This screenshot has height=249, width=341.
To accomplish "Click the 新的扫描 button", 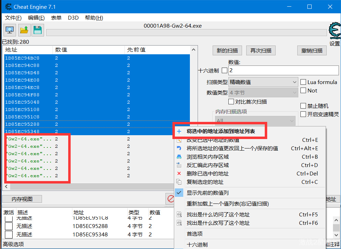I will (x=227, y=50).
